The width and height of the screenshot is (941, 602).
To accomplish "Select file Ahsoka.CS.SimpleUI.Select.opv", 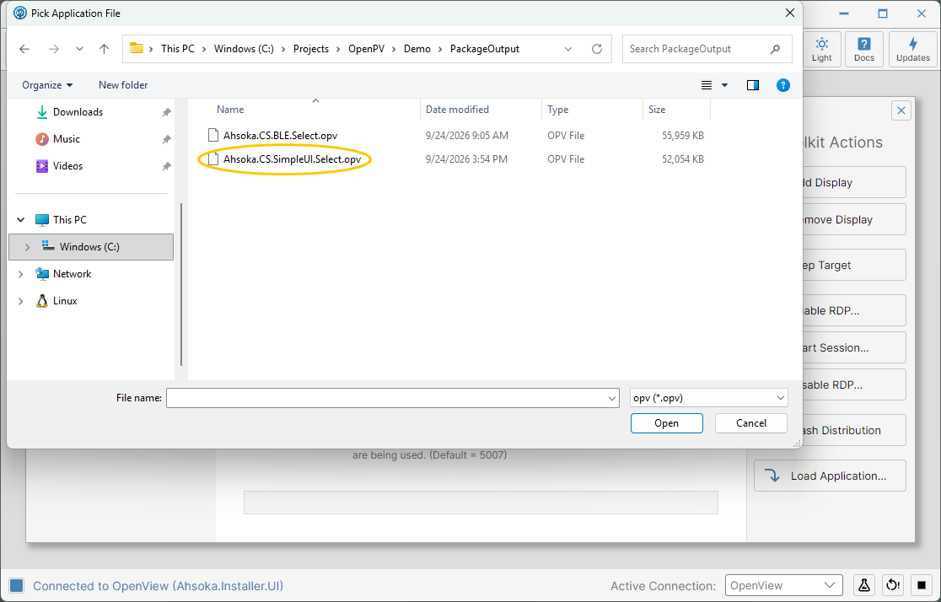I will 292,159.
